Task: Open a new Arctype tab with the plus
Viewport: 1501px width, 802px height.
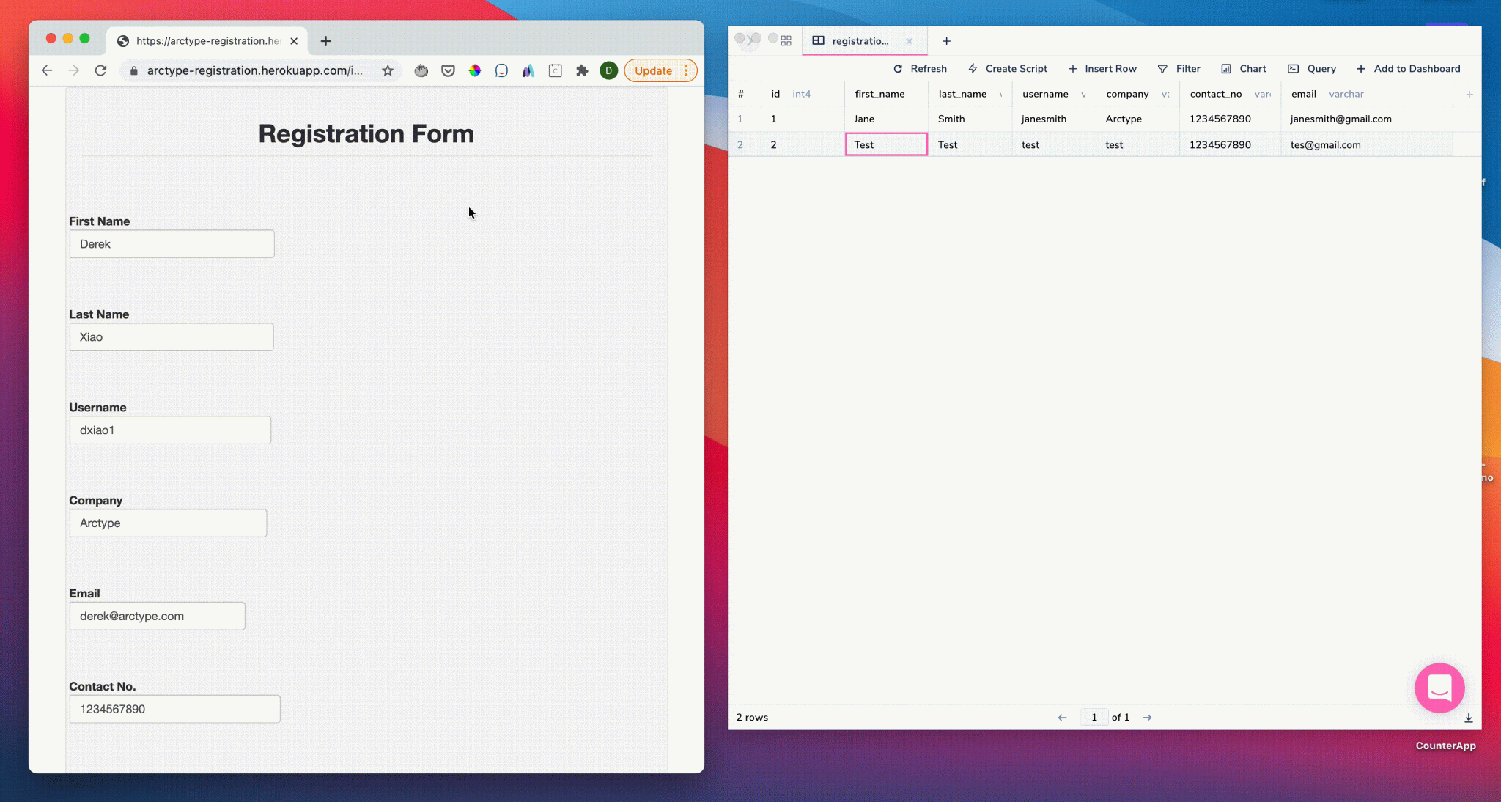Action: 946,40
